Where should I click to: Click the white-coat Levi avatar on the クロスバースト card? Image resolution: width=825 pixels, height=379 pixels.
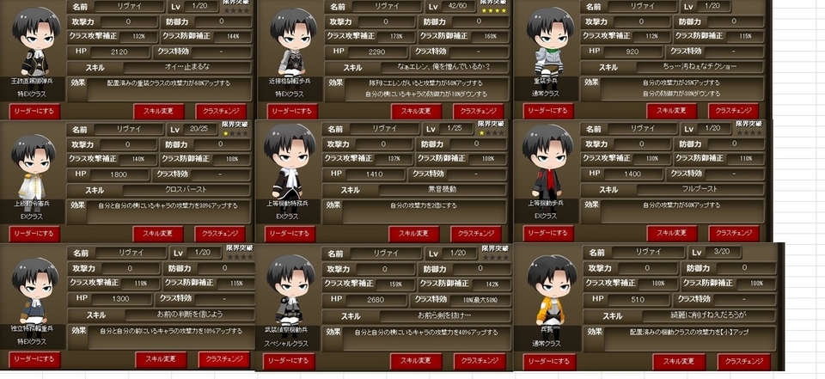point(34,168)
